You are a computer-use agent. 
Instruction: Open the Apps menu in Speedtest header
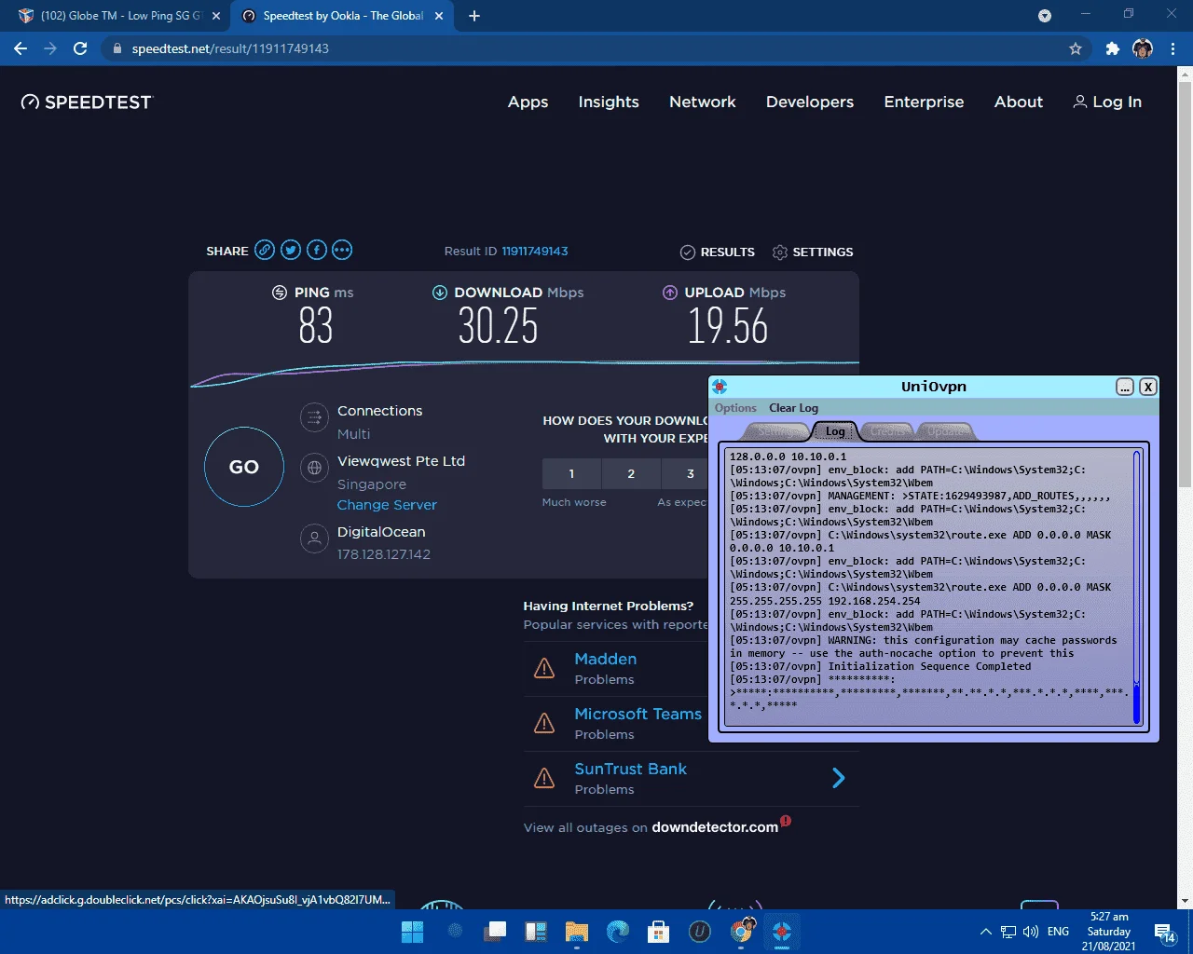[528, 102]
